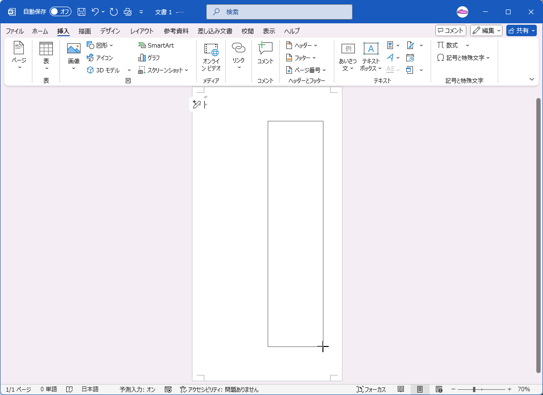The height and width of the screenshot is (395, 543).
Task: Open the 記号と特殊文字 symbol menu
Action: click(x=463, y=58)
